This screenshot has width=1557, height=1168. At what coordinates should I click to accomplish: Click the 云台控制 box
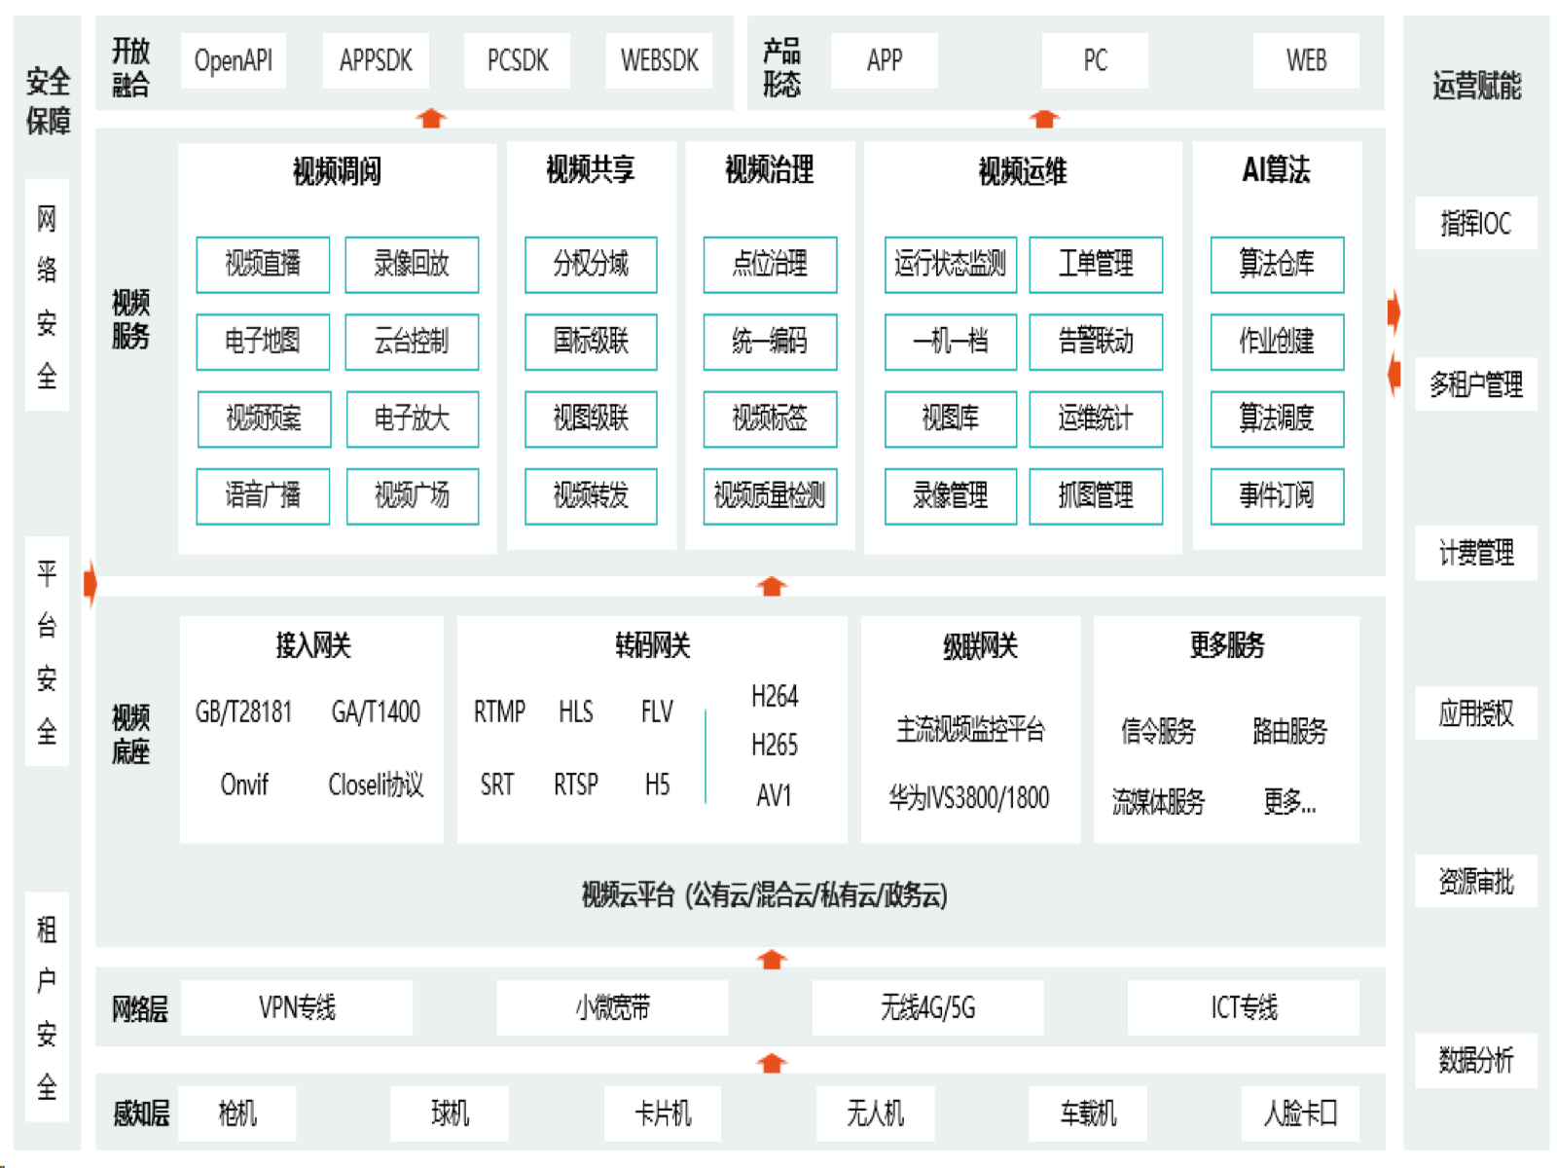412,342
